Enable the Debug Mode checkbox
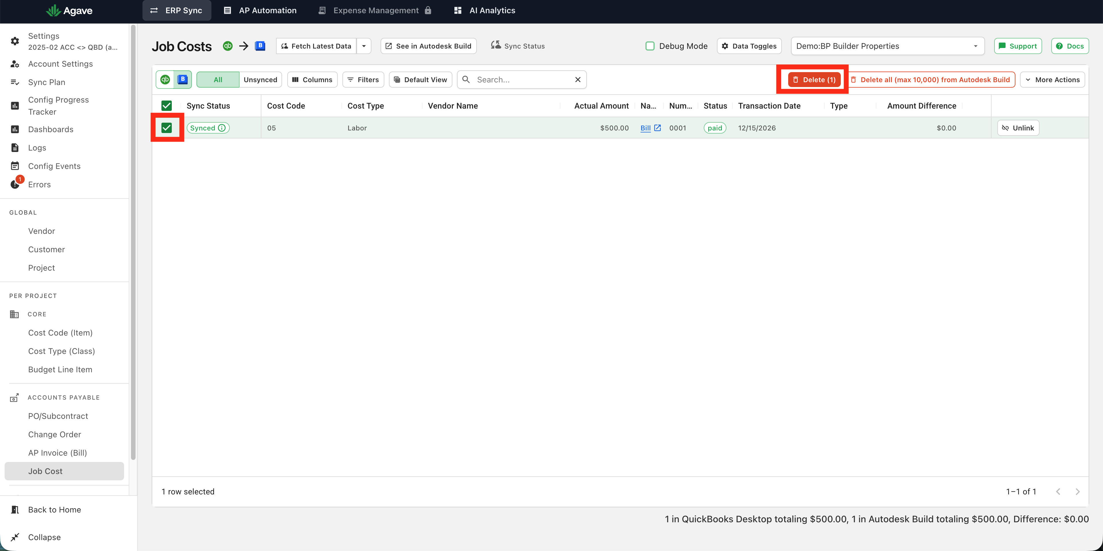This screenshot has height=551, width=1103. [650, 46]
